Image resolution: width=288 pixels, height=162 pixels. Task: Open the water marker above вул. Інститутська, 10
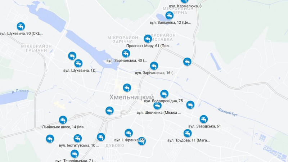pyautogui.click(x=78, y=138)
